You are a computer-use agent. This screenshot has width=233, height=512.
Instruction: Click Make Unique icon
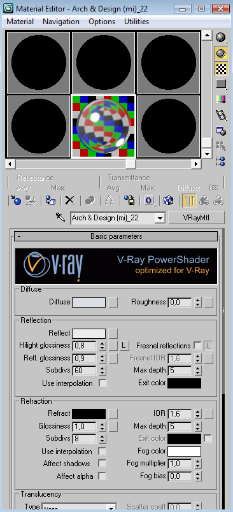[109, 200]
